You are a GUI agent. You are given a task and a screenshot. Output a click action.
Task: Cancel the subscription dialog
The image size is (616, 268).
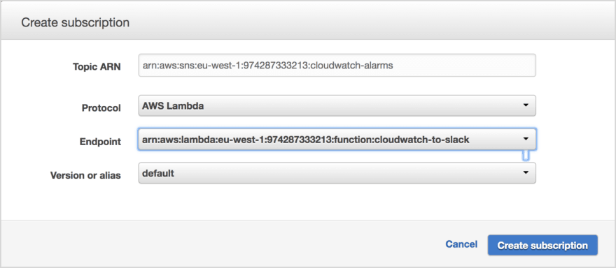click(x=461, y=244)
